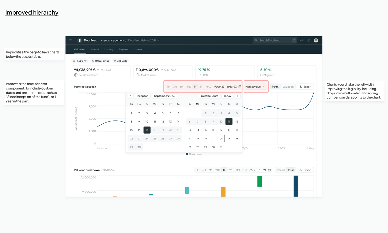Switch Portfolio valuation to Per m²

pos(275,87)
